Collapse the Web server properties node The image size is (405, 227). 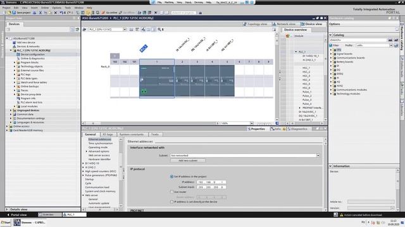coord(83,195)
